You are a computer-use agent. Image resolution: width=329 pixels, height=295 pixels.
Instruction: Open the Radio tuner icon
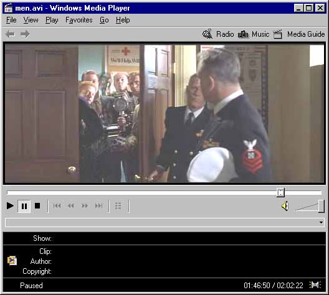point(207,34)
